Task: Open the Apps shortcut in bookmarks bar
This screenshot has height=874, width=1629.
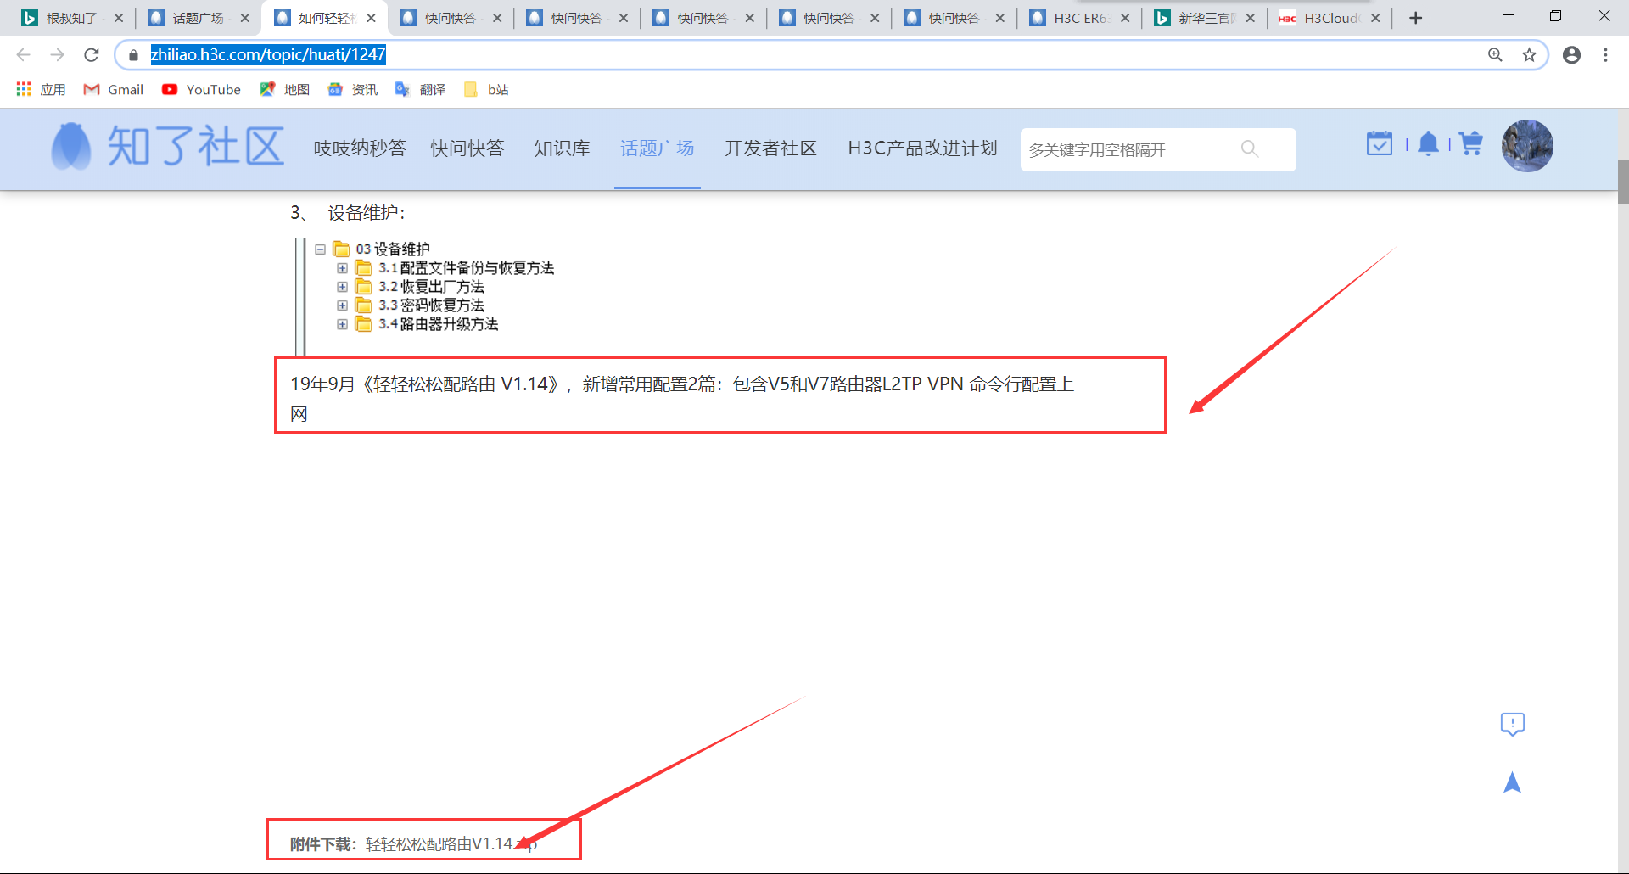Action: coord(41,89)
